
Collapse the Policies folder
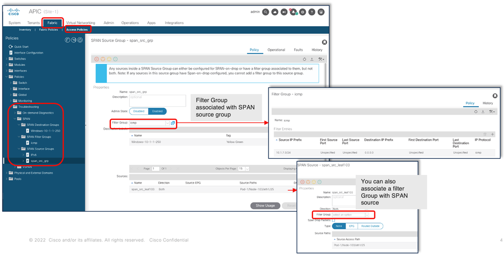[7, 77]
